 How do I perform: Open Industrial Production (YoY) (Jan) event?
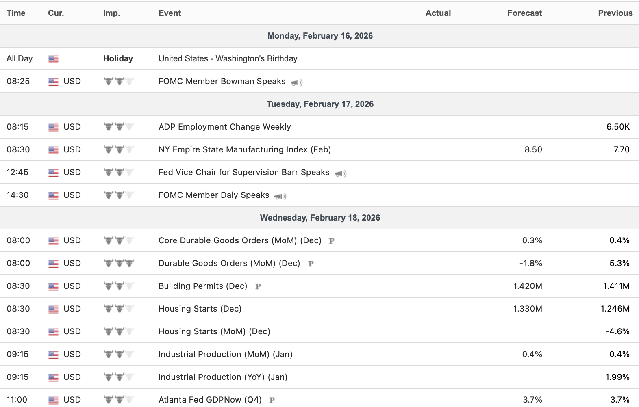223,377
